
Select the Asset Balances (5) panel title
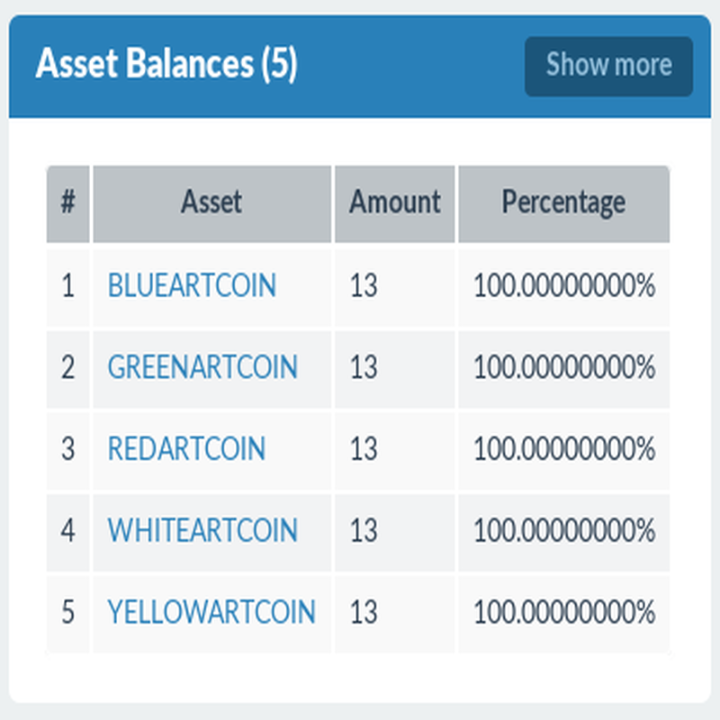pyautogui.click(x=166, y=63)
